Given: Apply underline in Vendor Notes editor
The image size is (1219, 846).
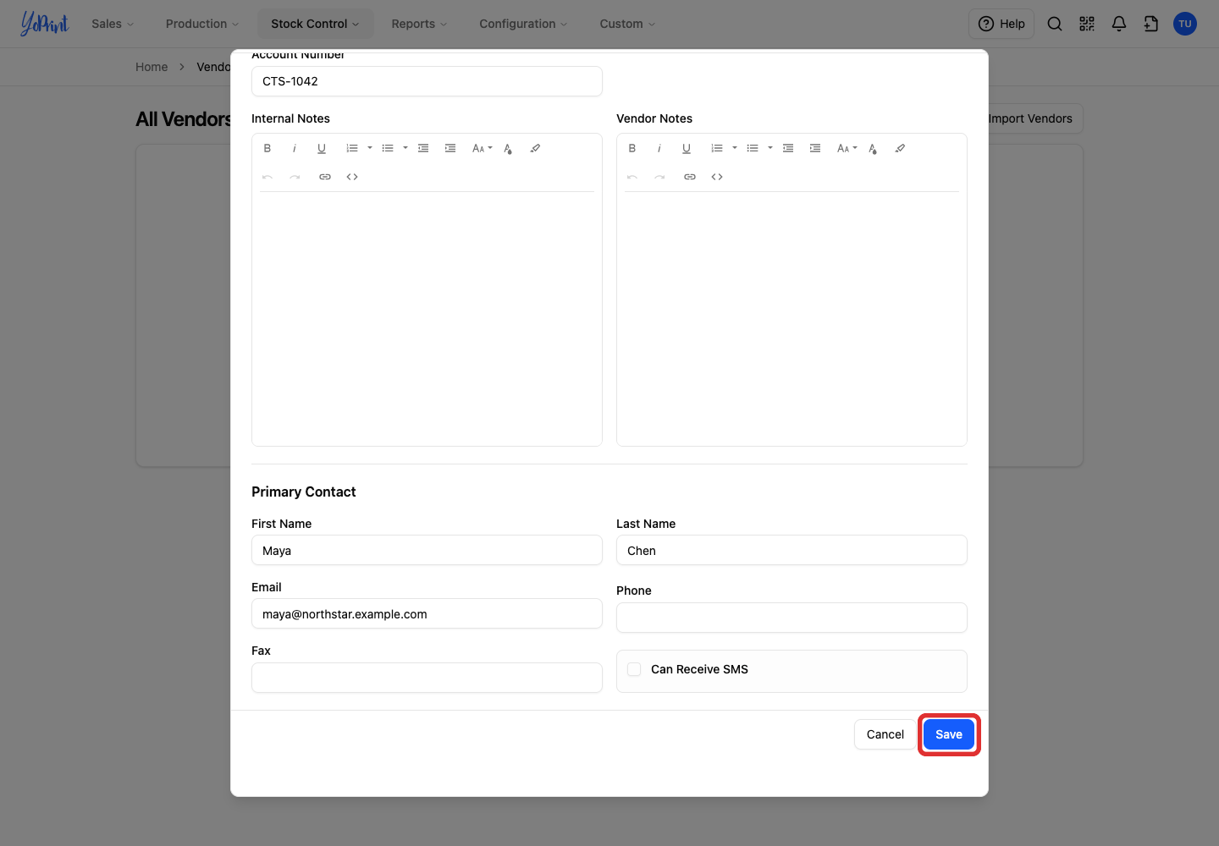Looking at the screenshot, I should 687,148.
